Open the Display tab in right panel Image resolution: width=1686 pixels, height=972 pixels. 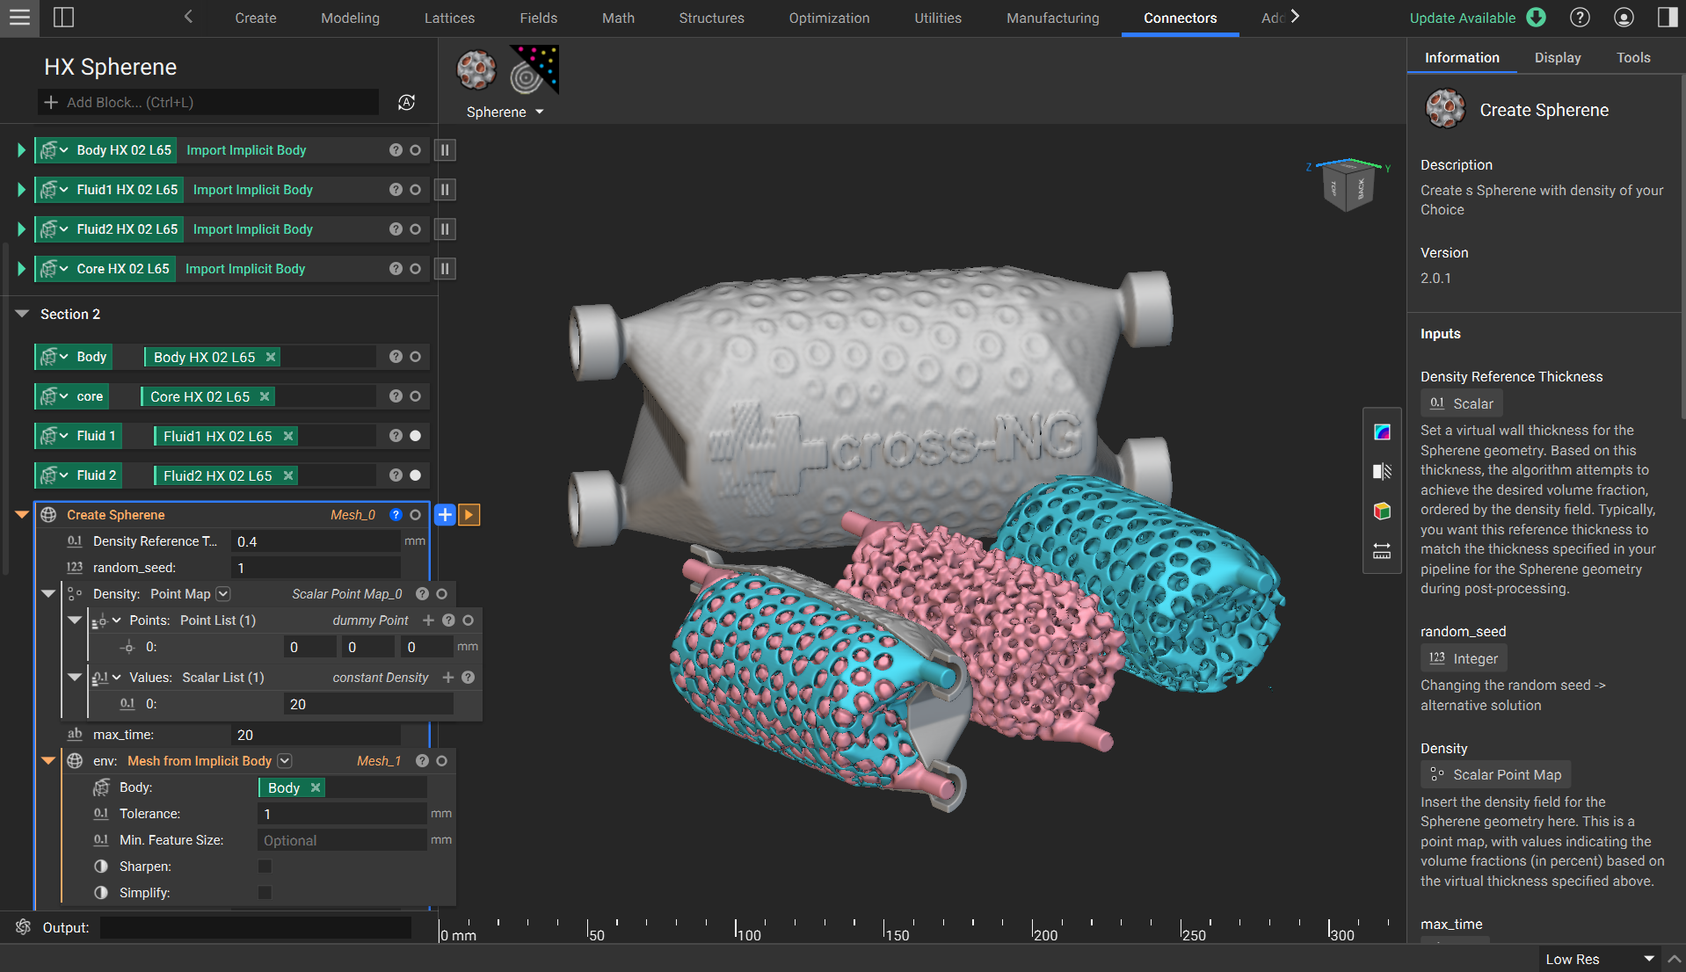pos(1557,58)
